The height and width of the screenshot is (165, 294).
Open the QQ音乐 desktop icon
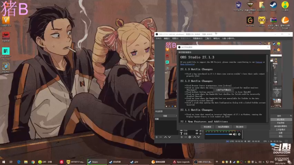pos(285,6)
